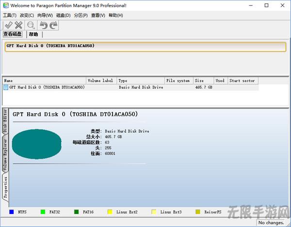Click the dark green FAT16 legend swatch
291x227 pixels.
76,212
